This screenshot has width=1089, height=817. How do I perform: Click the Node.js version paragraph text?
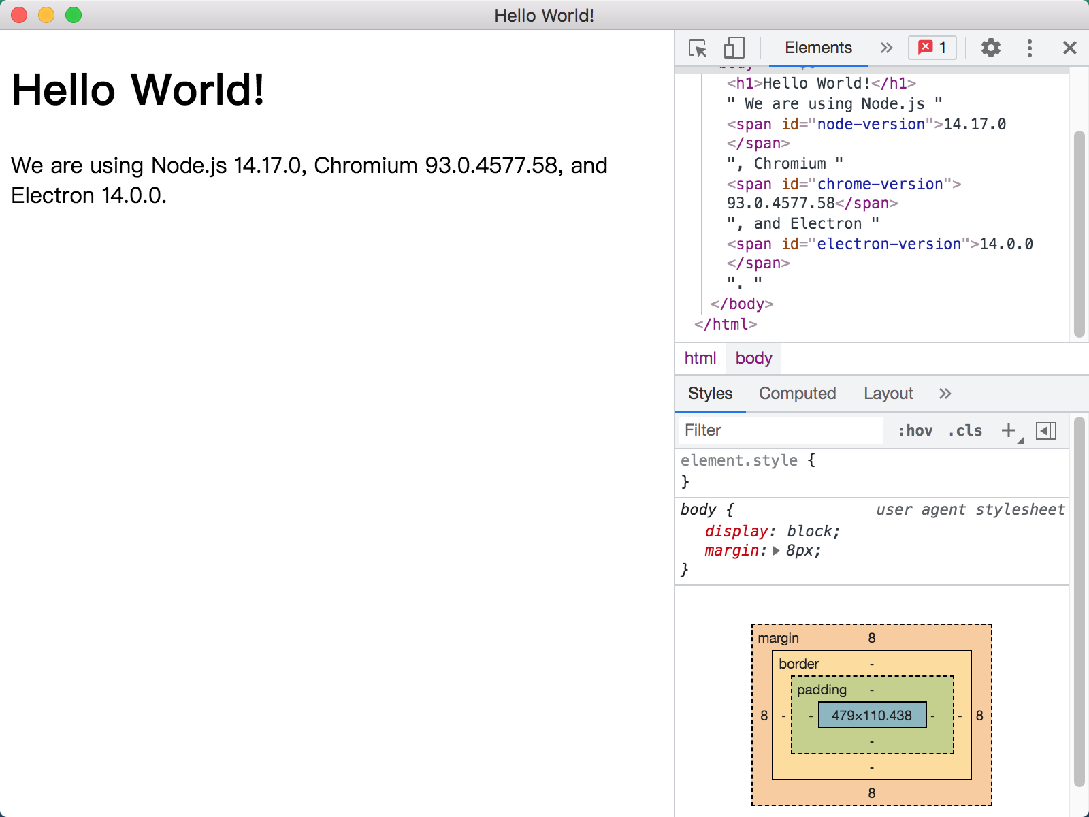click(309, 180)
